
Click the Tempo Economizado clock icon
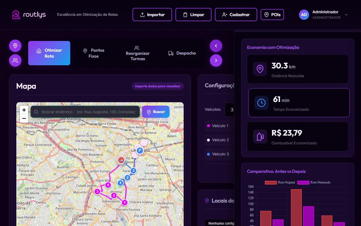(x=261, y=103)
